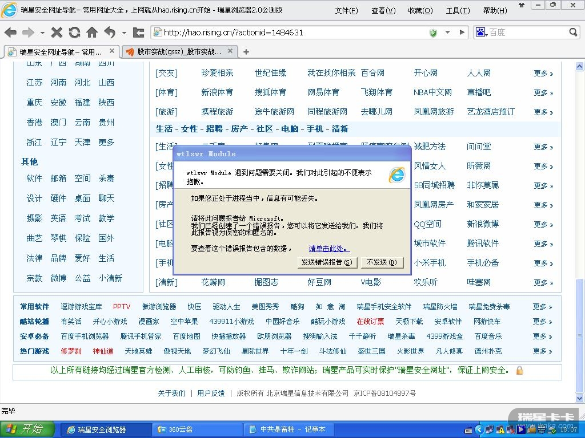Open the 珍爱相亲 link
585x438 pixels.
(217, 73)
